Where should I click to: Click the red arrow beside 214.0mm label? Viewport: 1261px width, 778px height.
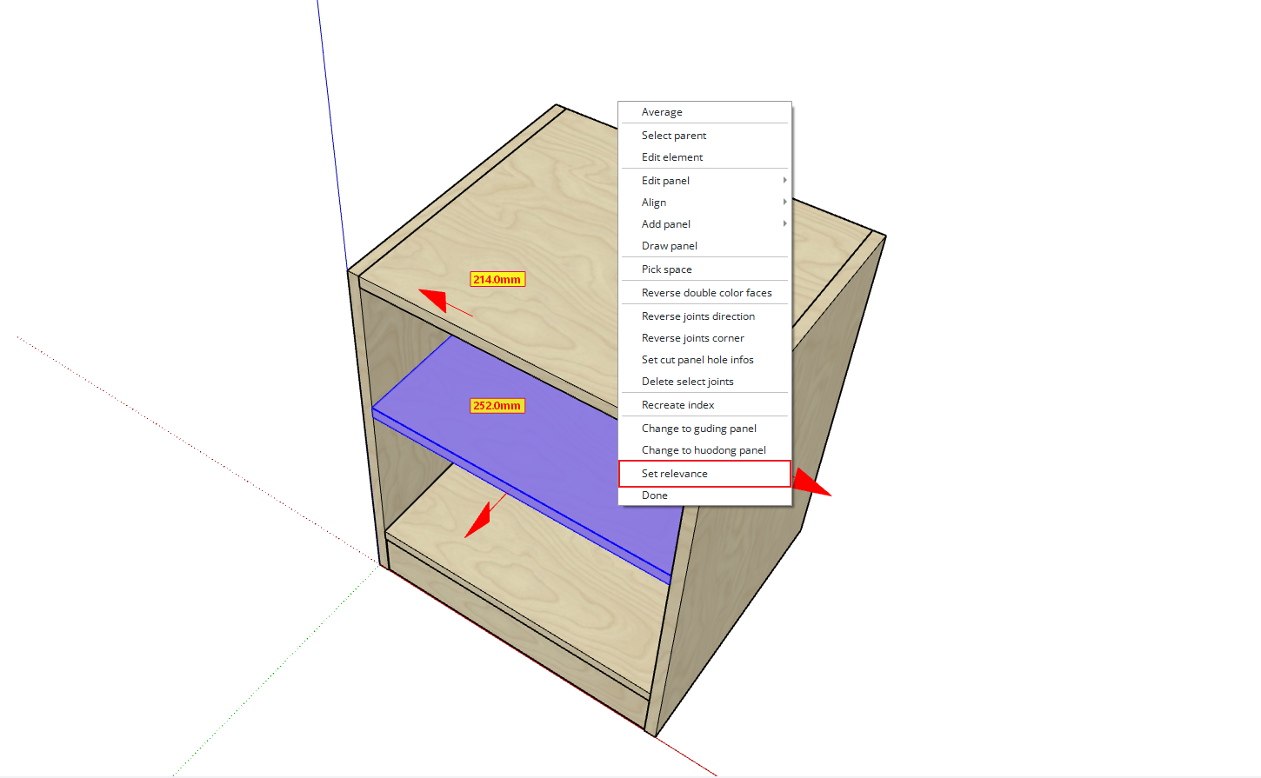[436, 299]
